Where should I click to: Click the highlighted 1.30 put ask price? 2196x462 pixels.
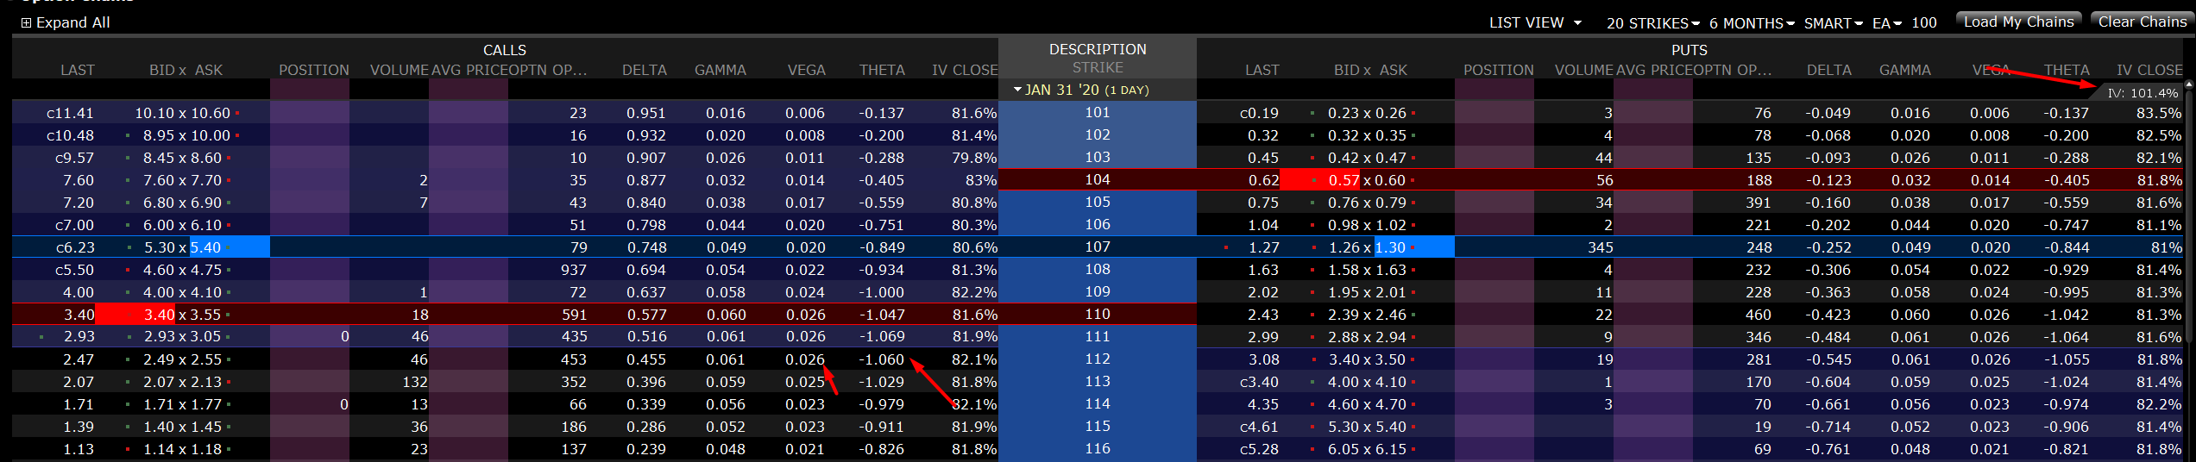click(x=1390, y=247)
